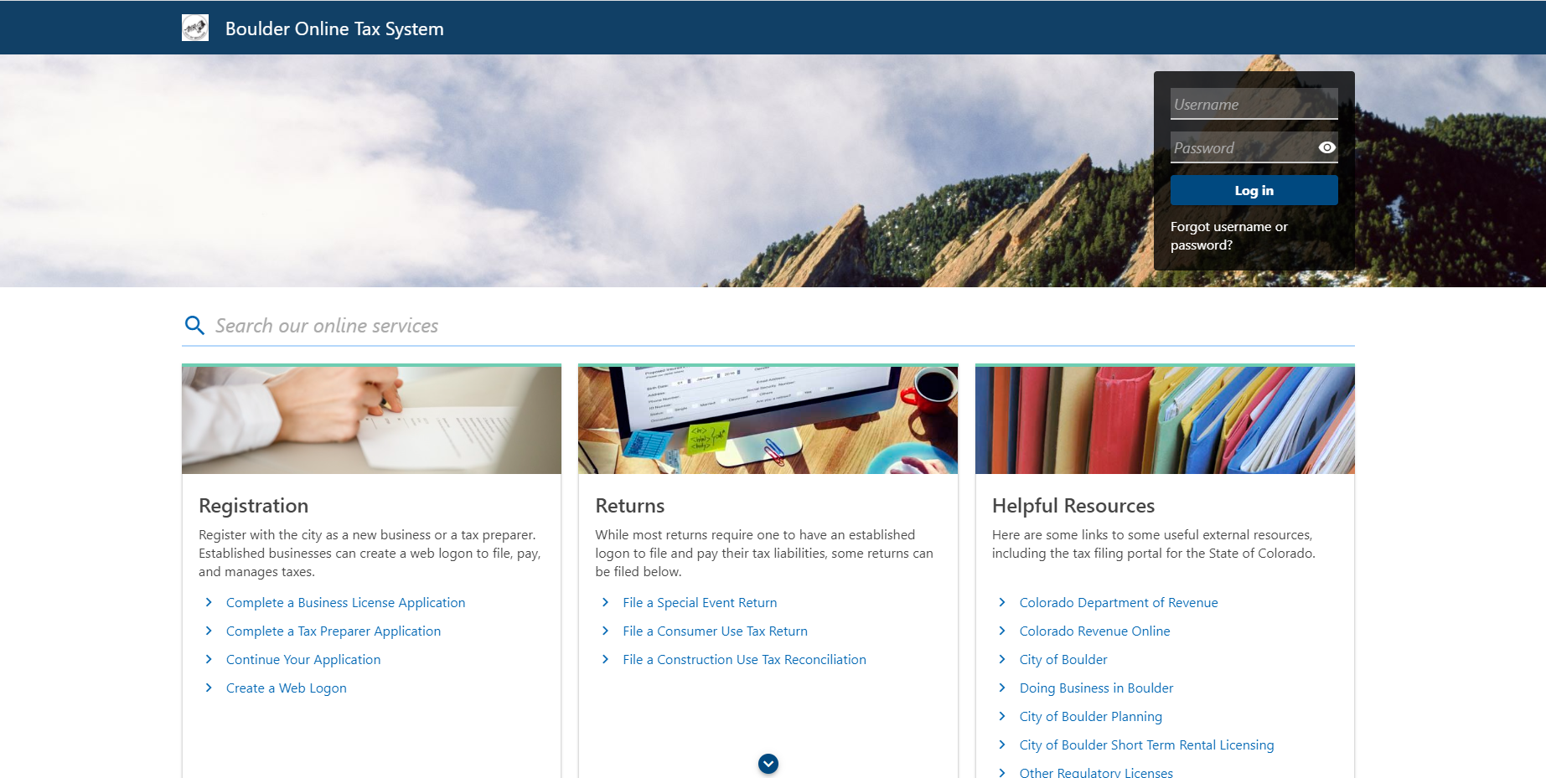Open City of Boulder link
Image resolution: width=1546 pixels, height=778 pixels.
[x=1063, y=660]
